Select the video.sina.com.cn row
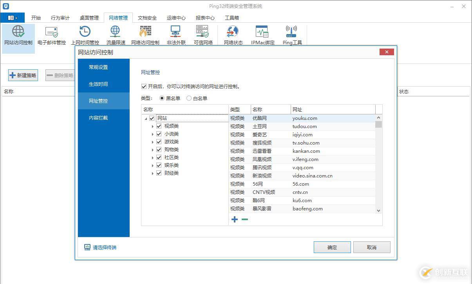The width and height of the screenshot is (472, 284). (x=302, y=176)
